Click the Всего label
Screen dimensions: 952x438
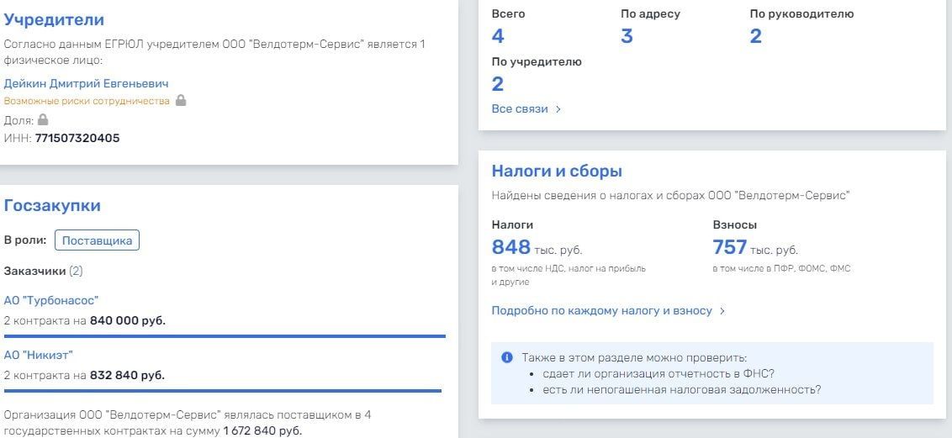508,14
